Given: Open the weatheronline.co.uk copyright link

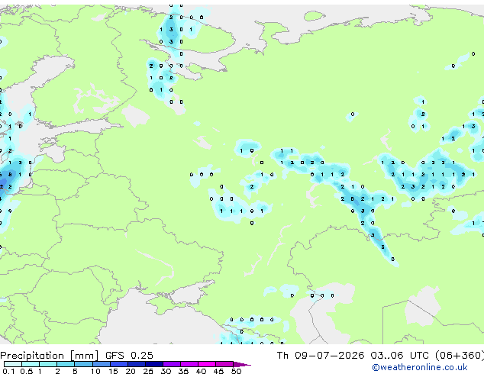Looking at the screenshot, I should click(x=420, y=367).
